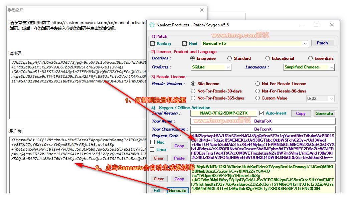The width and height of the screenshot is (355, 201).
Task: Close the manual activation dialog
Action: [201, 10]
